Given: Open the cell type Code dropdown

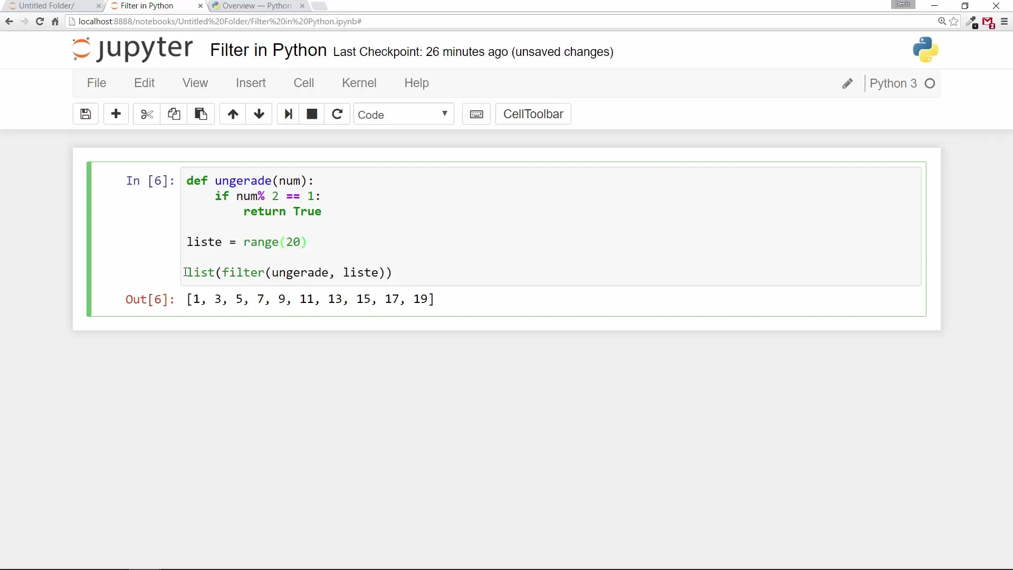Looking at the screenshot, I should click(404, 114).
